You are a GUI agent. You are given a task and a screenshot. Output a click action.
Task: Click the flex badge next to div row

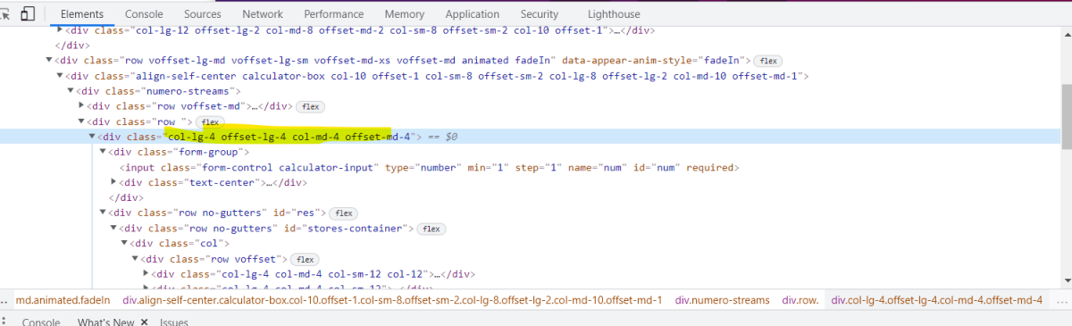[210, 121]
